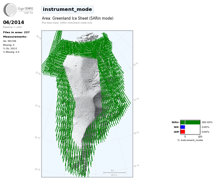Click the Baseline: C v001 text

click(x=12, y=27)
